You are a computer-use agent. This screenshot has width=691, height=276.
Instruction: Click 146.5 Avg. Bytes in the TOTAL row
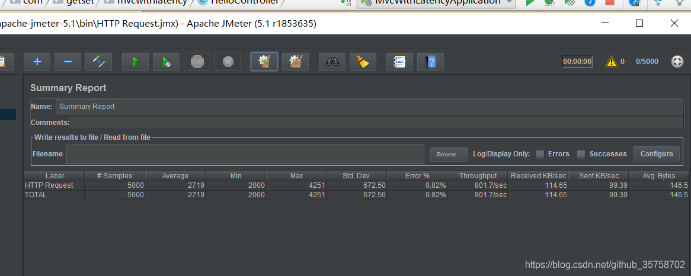pos(679,195)
